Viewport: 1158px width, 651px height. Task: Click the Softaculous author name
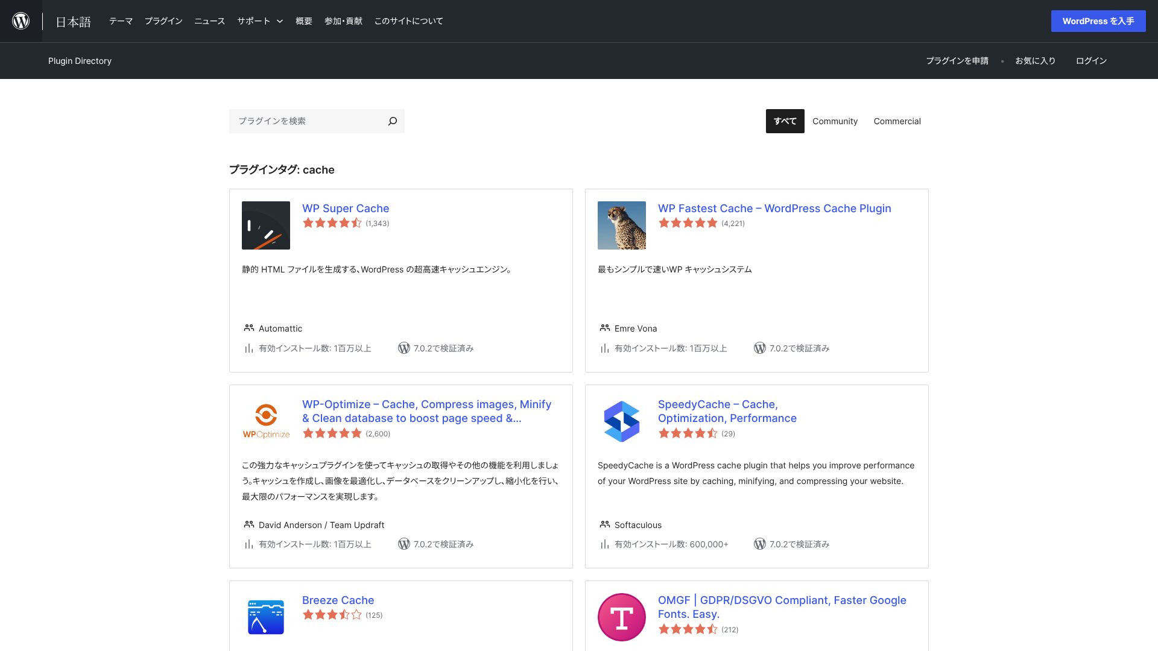[x=638, y=525]
